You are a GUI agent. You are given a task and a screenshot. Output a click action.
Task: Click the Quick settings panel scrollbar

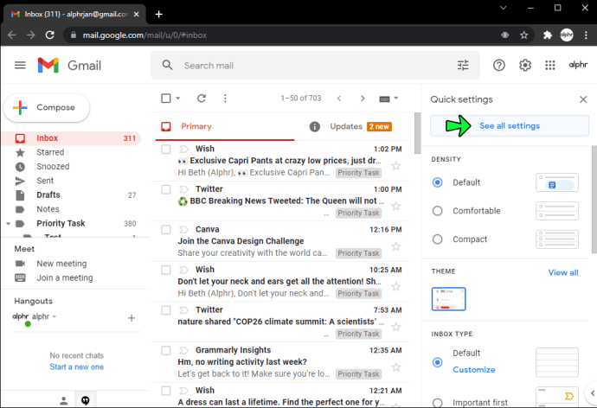point(594,200)
